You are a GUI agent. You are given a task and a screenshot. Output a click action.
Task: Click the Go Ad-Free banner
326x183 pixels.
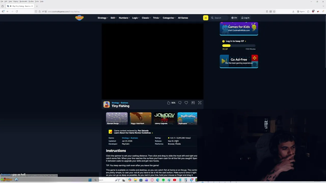tap(239, 62)
